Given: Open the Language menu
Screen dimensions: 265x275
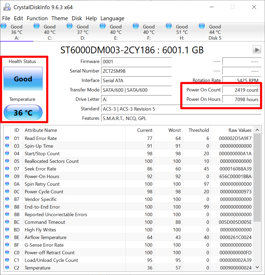Looking at the screenshot, I should [112, 18].
